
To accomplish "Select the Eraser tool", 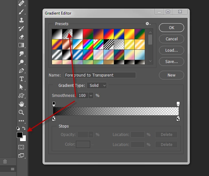I will tap(21, 37).
